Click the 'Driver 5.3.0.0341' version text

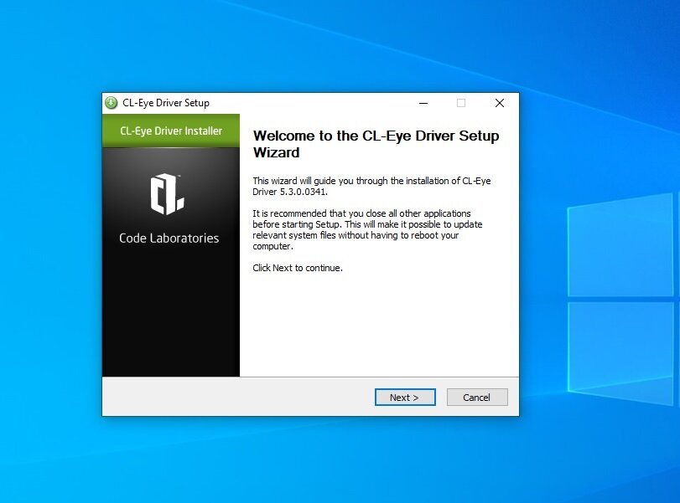click(290, 192)
